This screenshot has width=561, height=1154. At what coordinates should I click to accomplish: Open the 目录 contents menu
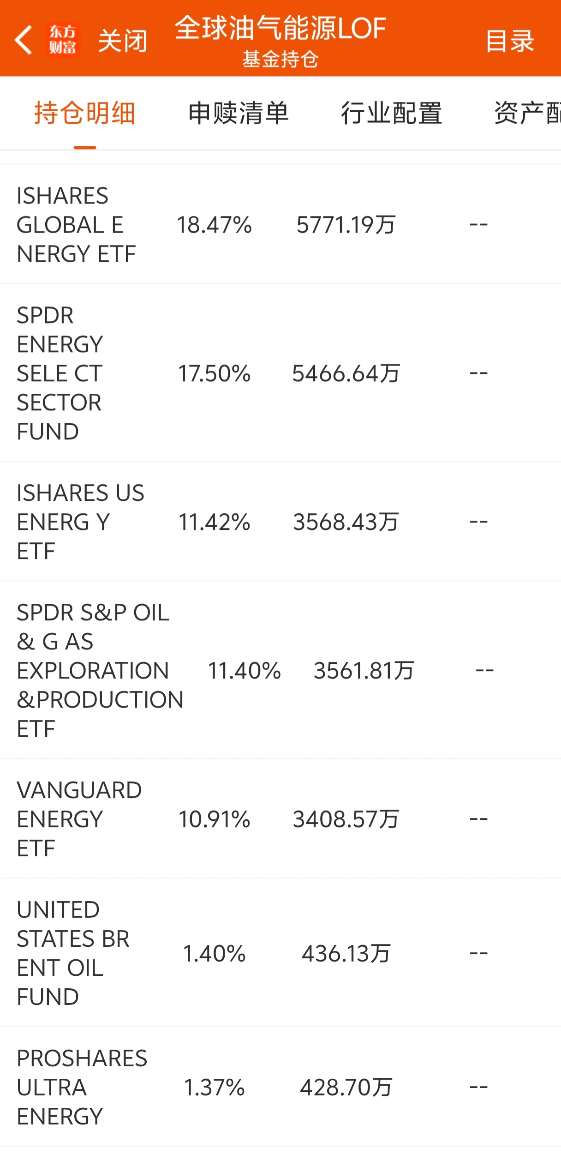[509, 41]
